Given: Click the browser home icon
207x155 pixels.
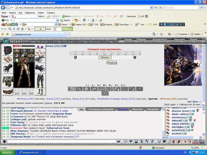Looking at the screenshot, I should (x=154, y=34).
